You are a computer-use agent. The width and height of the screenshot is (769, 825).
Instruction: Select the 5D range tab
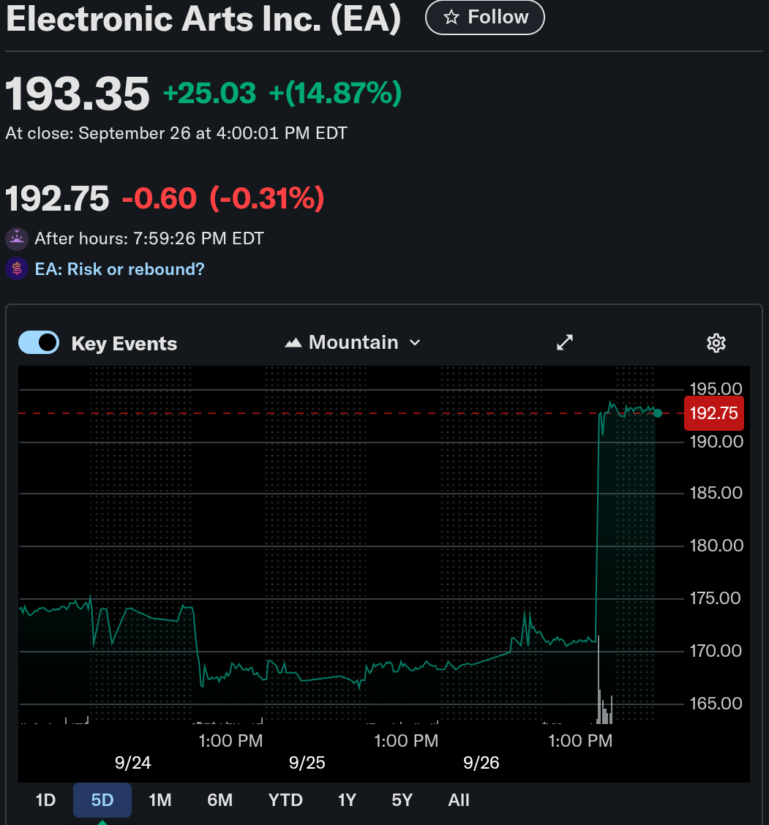[x=102, y=799]
